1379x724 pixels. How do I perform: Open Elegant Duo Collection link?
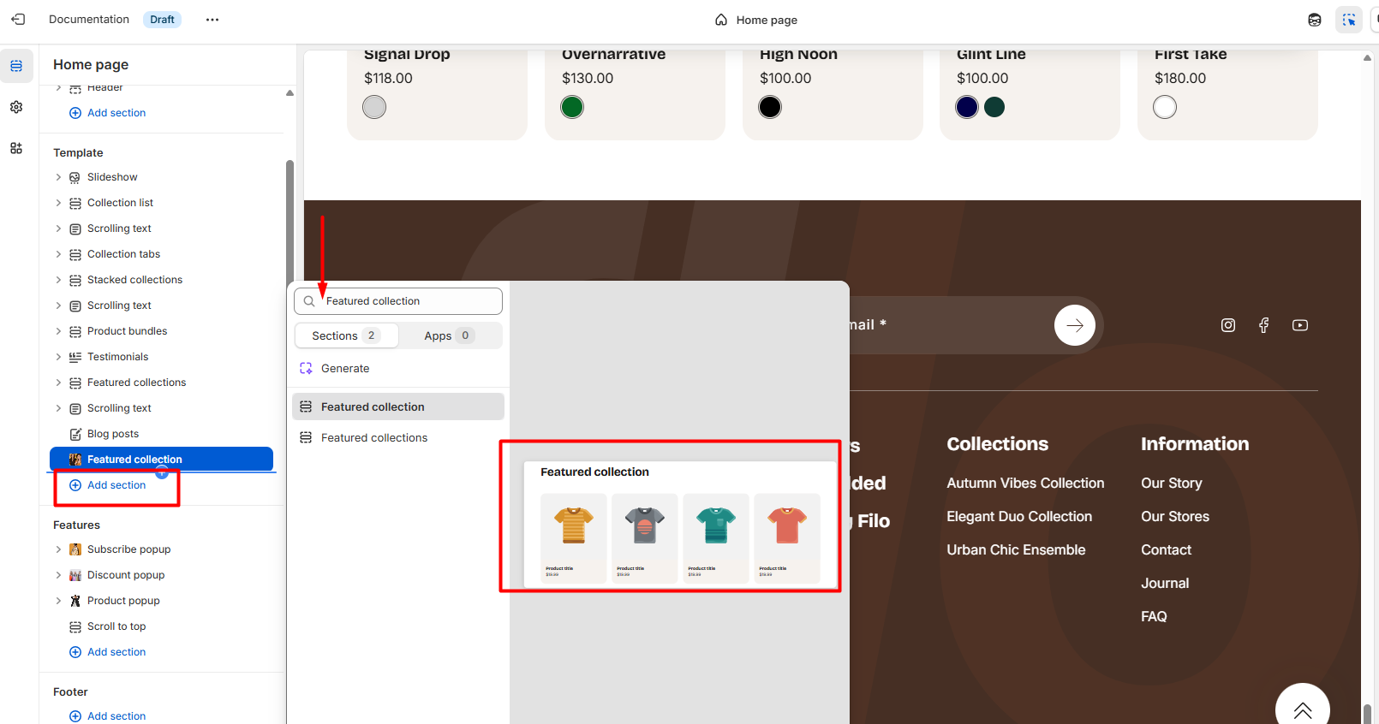[1019, 517]
